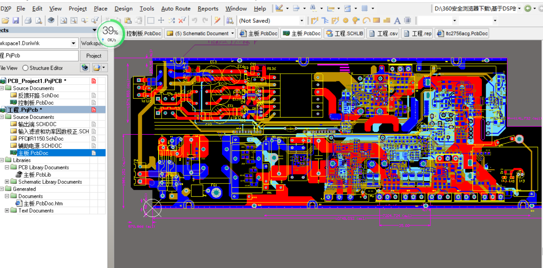The image size is (543, 268).
Task: Place a polygon pour tool
Action: 387,20
